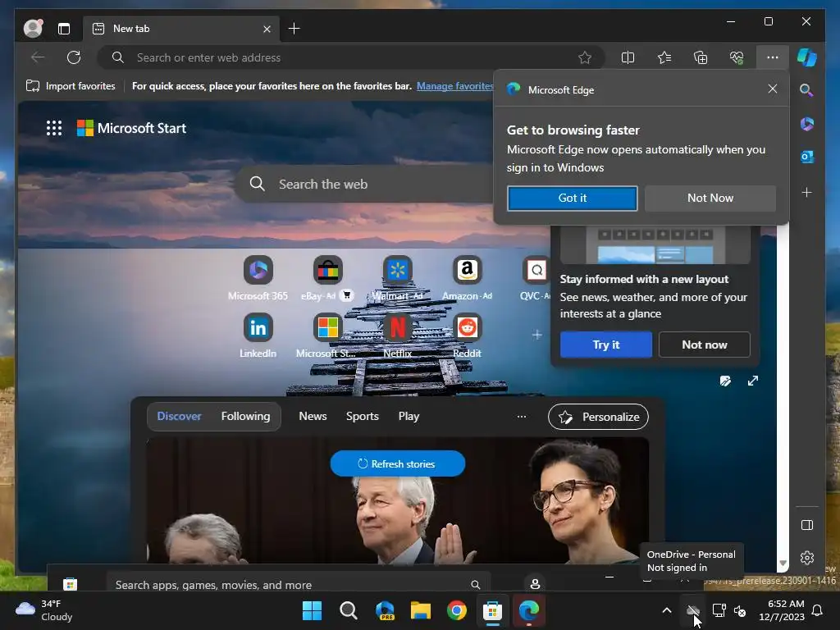Open sidebar Search icon

pos(807,90)
